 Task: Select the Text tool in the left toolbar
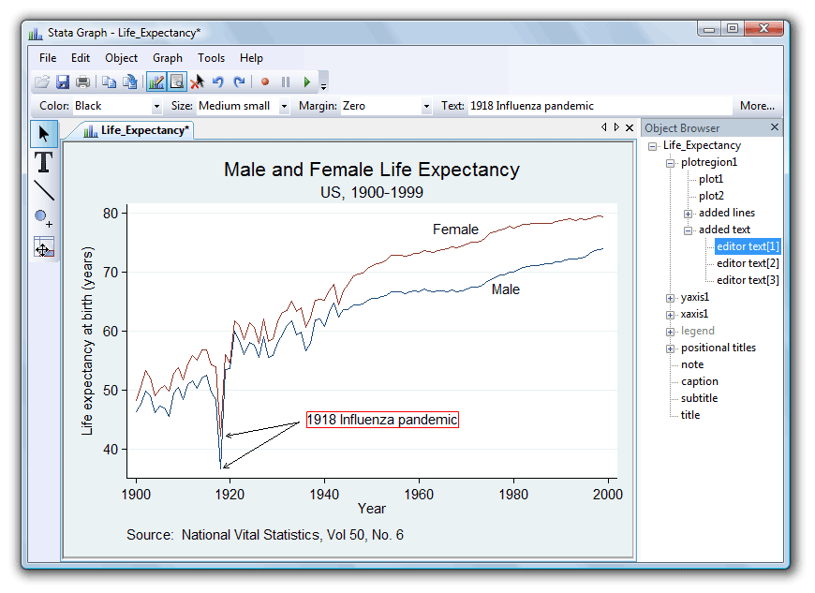(42, 161)
